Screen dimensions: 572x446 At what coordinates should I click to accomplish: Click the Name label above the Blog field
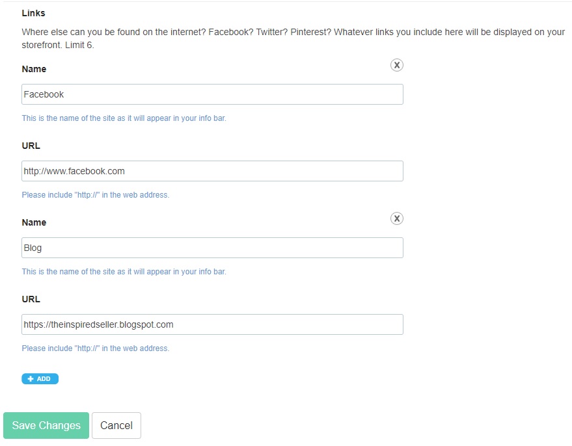(x=34, y=222)
